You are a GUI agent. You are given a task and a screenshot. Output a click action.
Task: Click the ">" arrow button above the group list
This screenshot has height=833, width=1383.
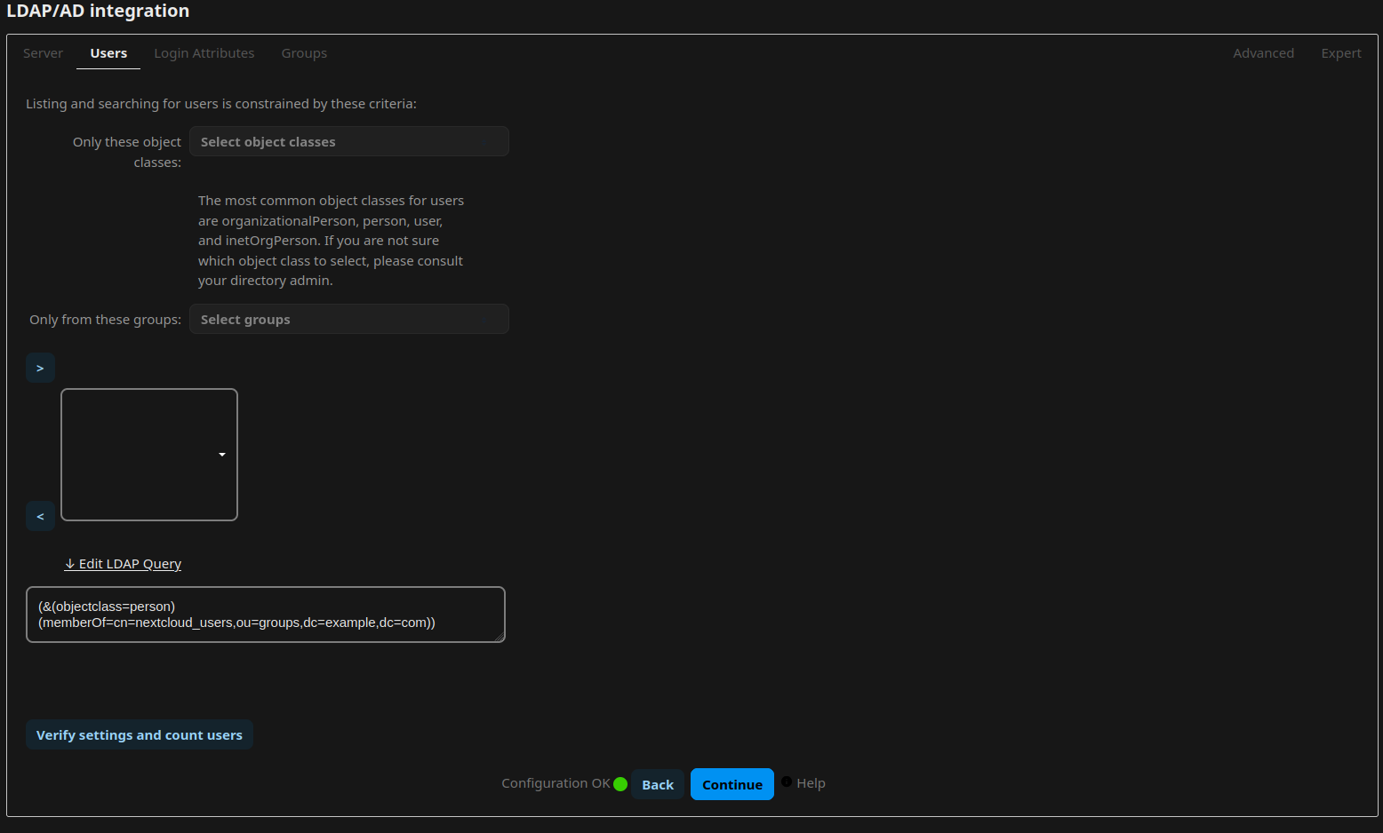click(40, 367)
